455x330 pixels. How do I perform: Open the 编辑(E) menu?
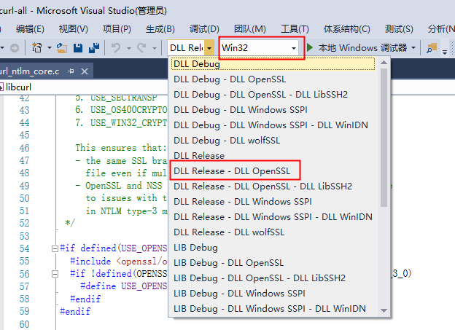30,29
